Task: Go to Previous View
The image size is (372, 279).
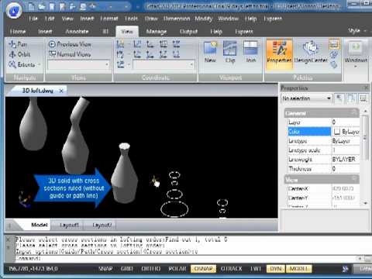Action: point(70,44)
